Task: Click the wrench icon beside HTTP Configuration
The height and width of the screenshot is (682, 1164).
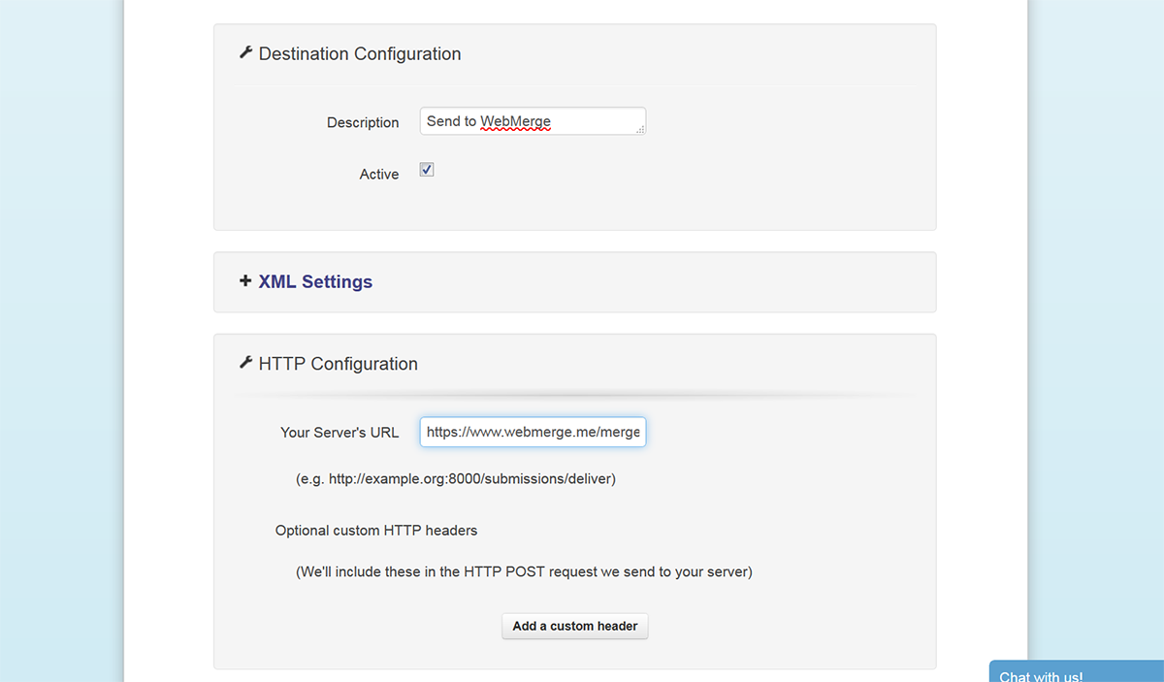Action: [x=245, y=363]
